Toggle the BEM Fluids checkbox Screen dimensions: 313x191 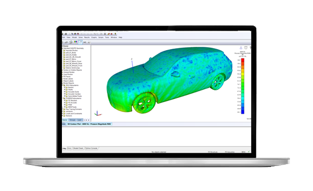point(64,107)
